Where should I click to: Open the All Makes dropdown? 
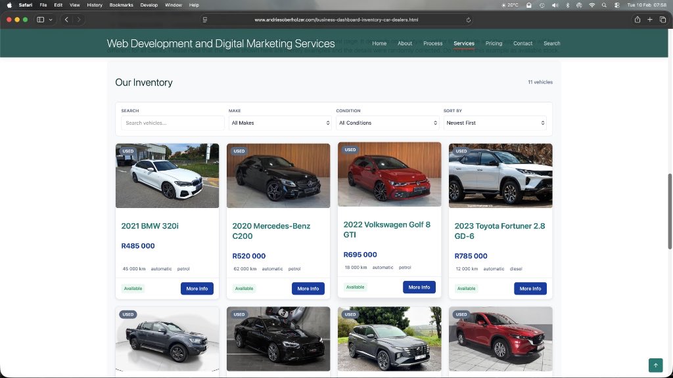(279, 123)
